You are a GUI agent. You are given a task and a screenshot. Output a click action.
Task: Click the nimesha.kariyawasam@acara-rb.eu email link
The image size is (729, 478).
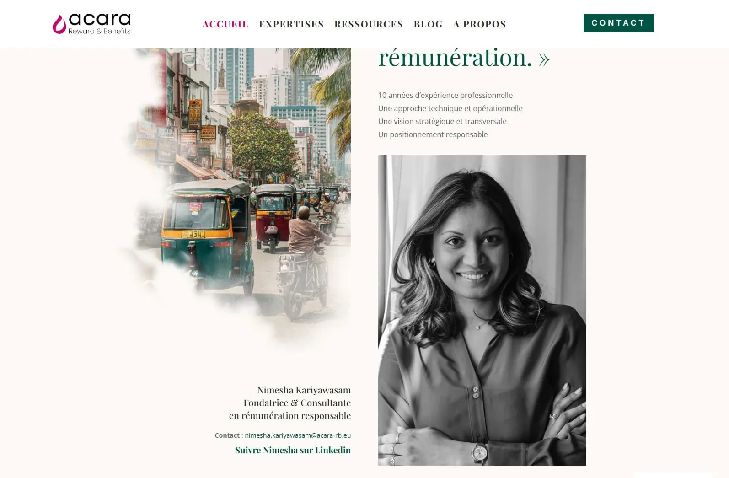298,435
